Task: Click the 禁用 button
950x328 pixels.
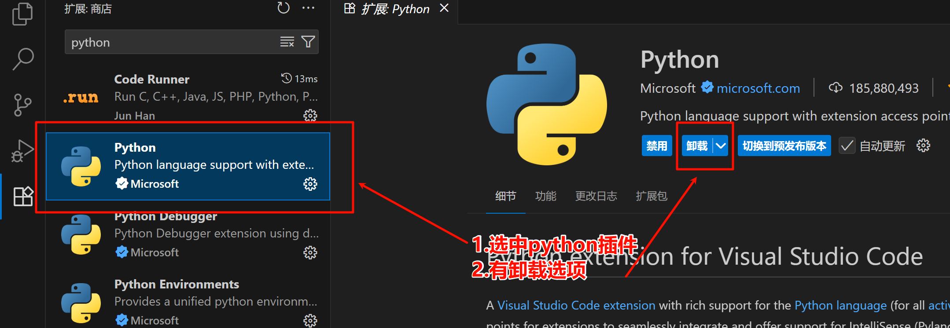Action: point(656,146)
